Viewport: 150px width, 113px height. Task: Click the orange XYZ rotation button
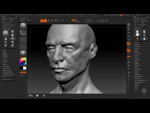[129, 56]
